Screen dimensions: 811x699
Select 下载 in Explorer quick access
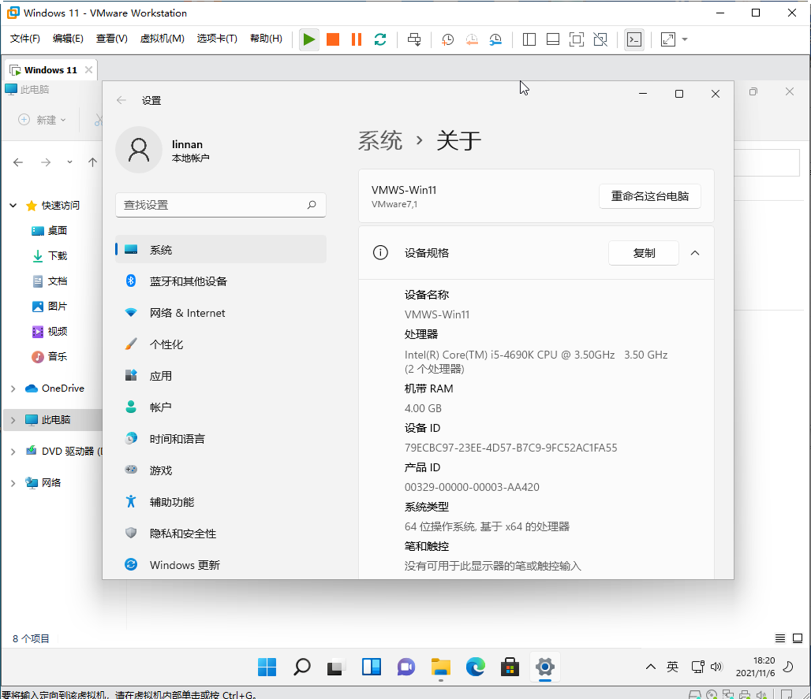49,256
